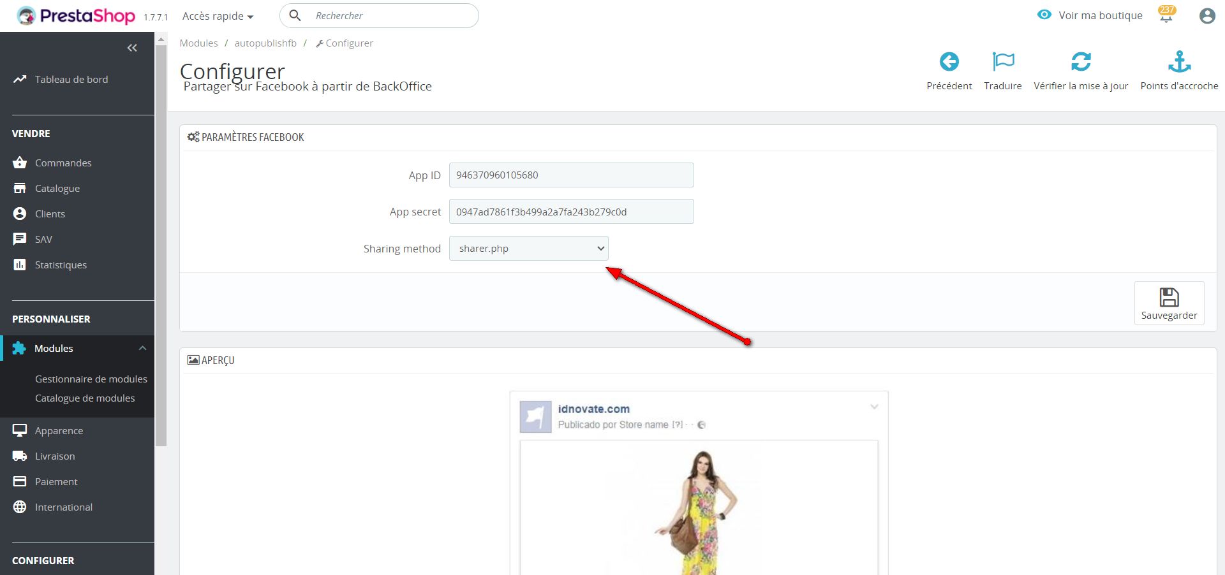Click the Voir ma boutique link
Image resolution: width=1225 pixels, height=575 pixels.
[1101, 15]
